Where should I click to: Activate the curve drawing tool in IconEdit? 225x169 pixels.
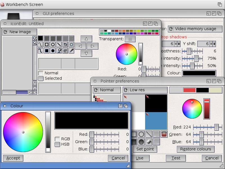[40, 51]
